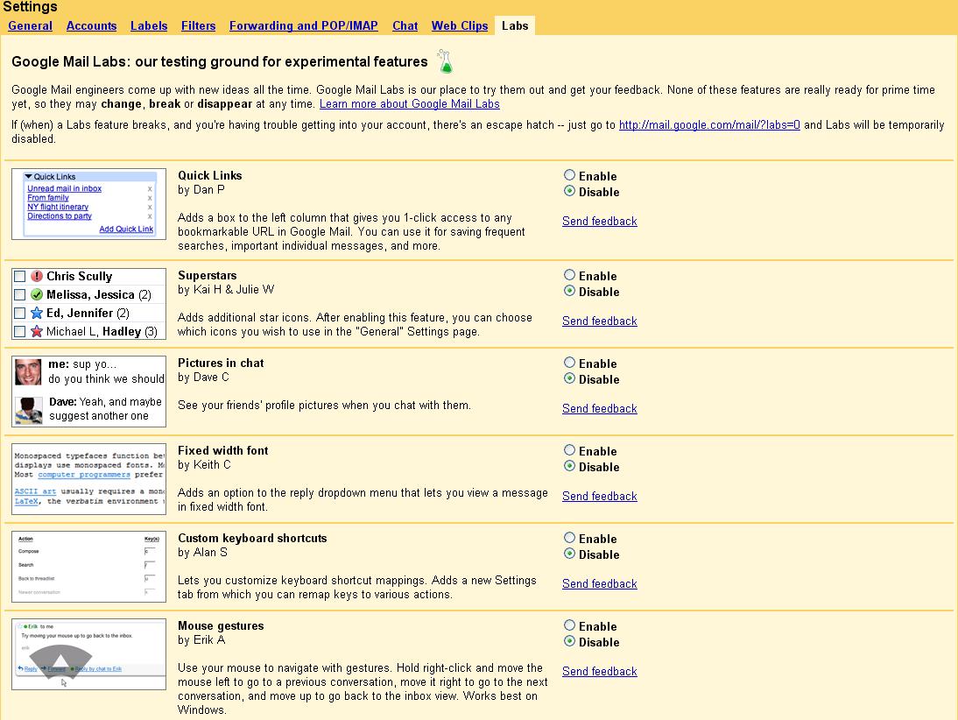Tick the checkbox next to Chris Scully

click(x=20, y=277)
